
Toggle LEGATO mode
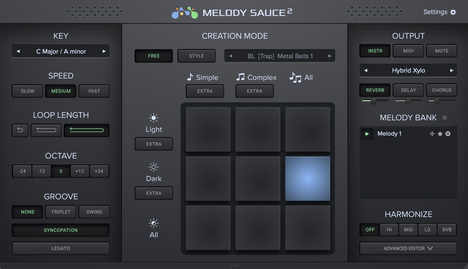pos(61,248)
